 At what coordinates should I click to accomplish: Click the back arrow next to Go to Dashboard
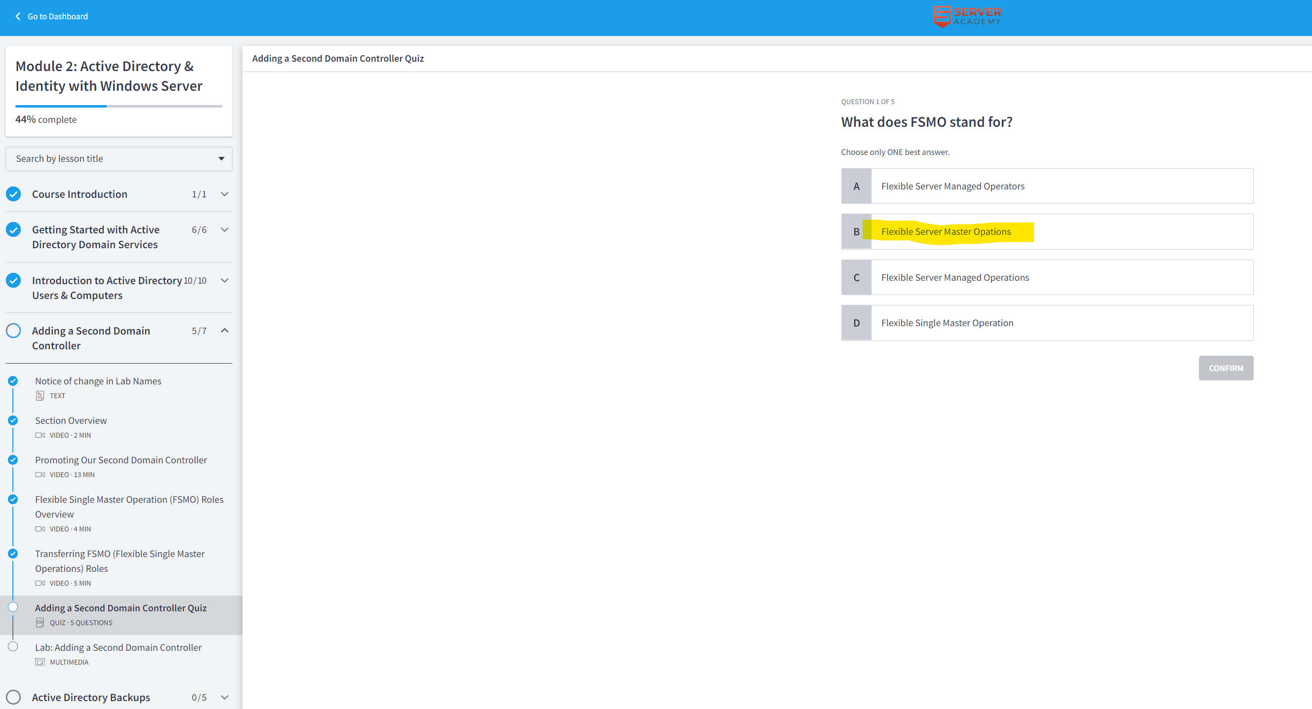(x=18, y=16)
